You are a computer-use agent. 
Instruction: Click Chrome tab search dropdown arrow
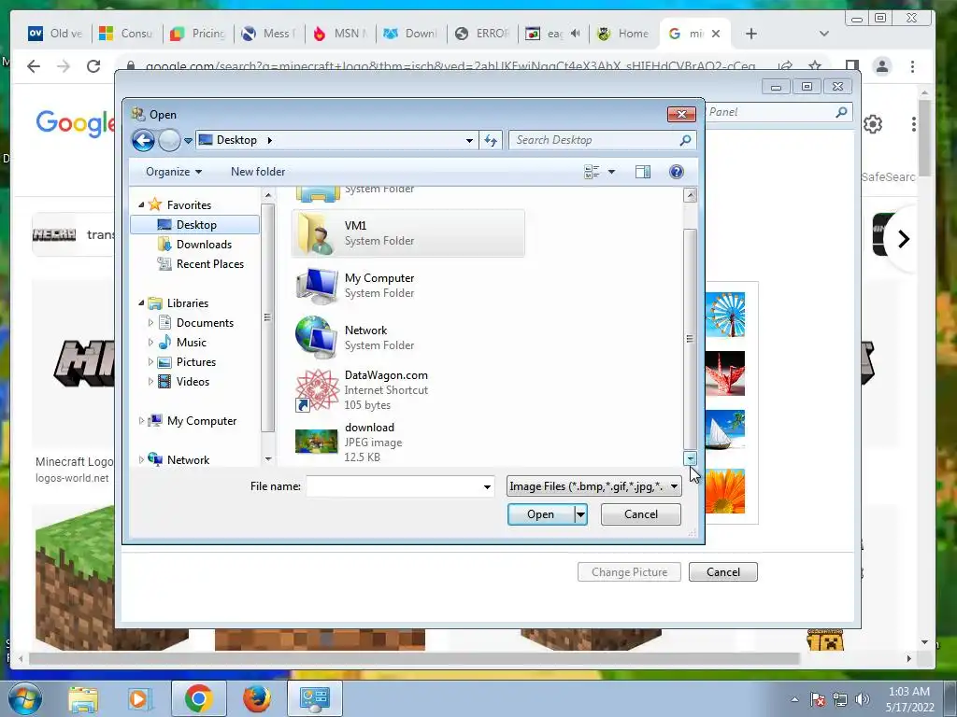click(824, 35)
